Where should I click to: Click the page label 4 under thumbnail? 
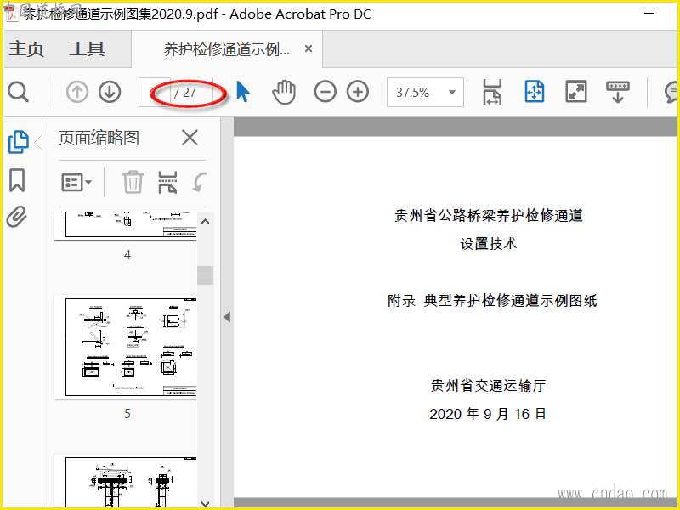[127, 254]
